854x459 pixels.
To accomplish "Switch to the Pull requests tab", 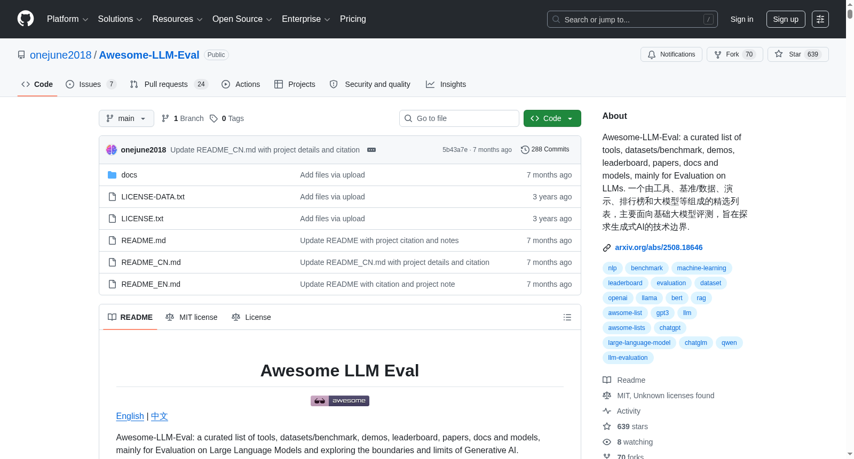I will tap(169, 84).
